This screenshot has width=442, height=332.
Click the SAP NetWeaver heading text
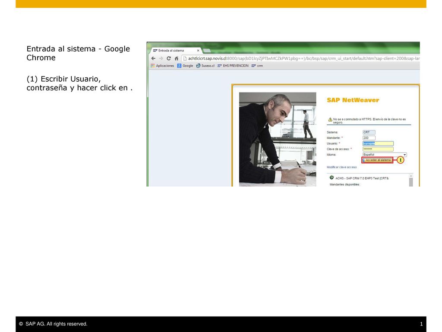(x=353, y=100)
